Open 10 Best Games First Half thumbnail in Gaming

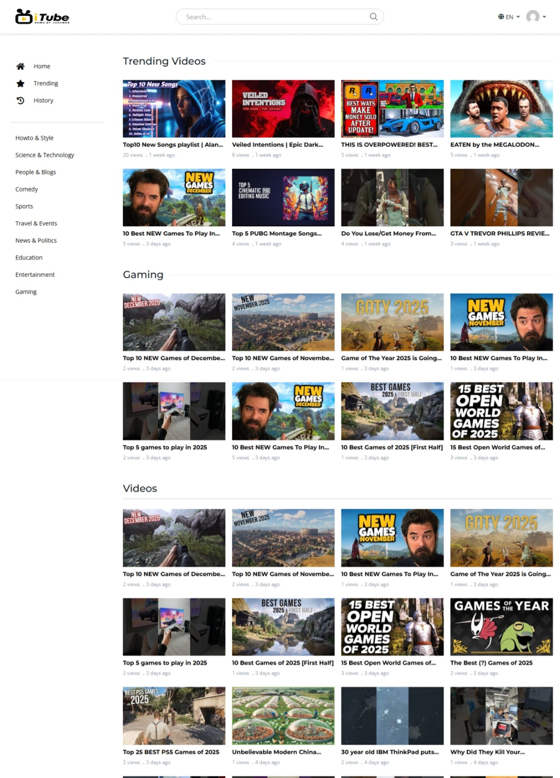point(392,411)
